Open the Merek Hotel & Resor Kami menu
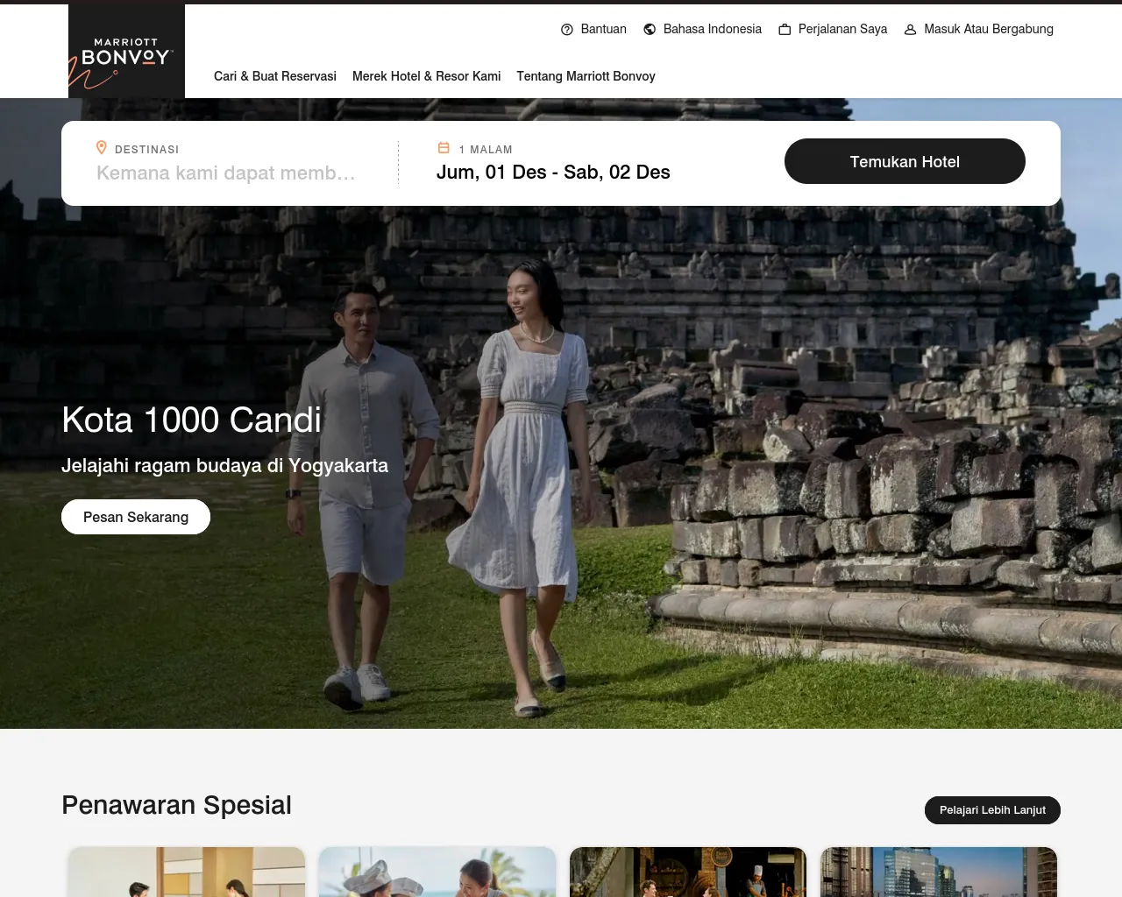 coord(427,76)
